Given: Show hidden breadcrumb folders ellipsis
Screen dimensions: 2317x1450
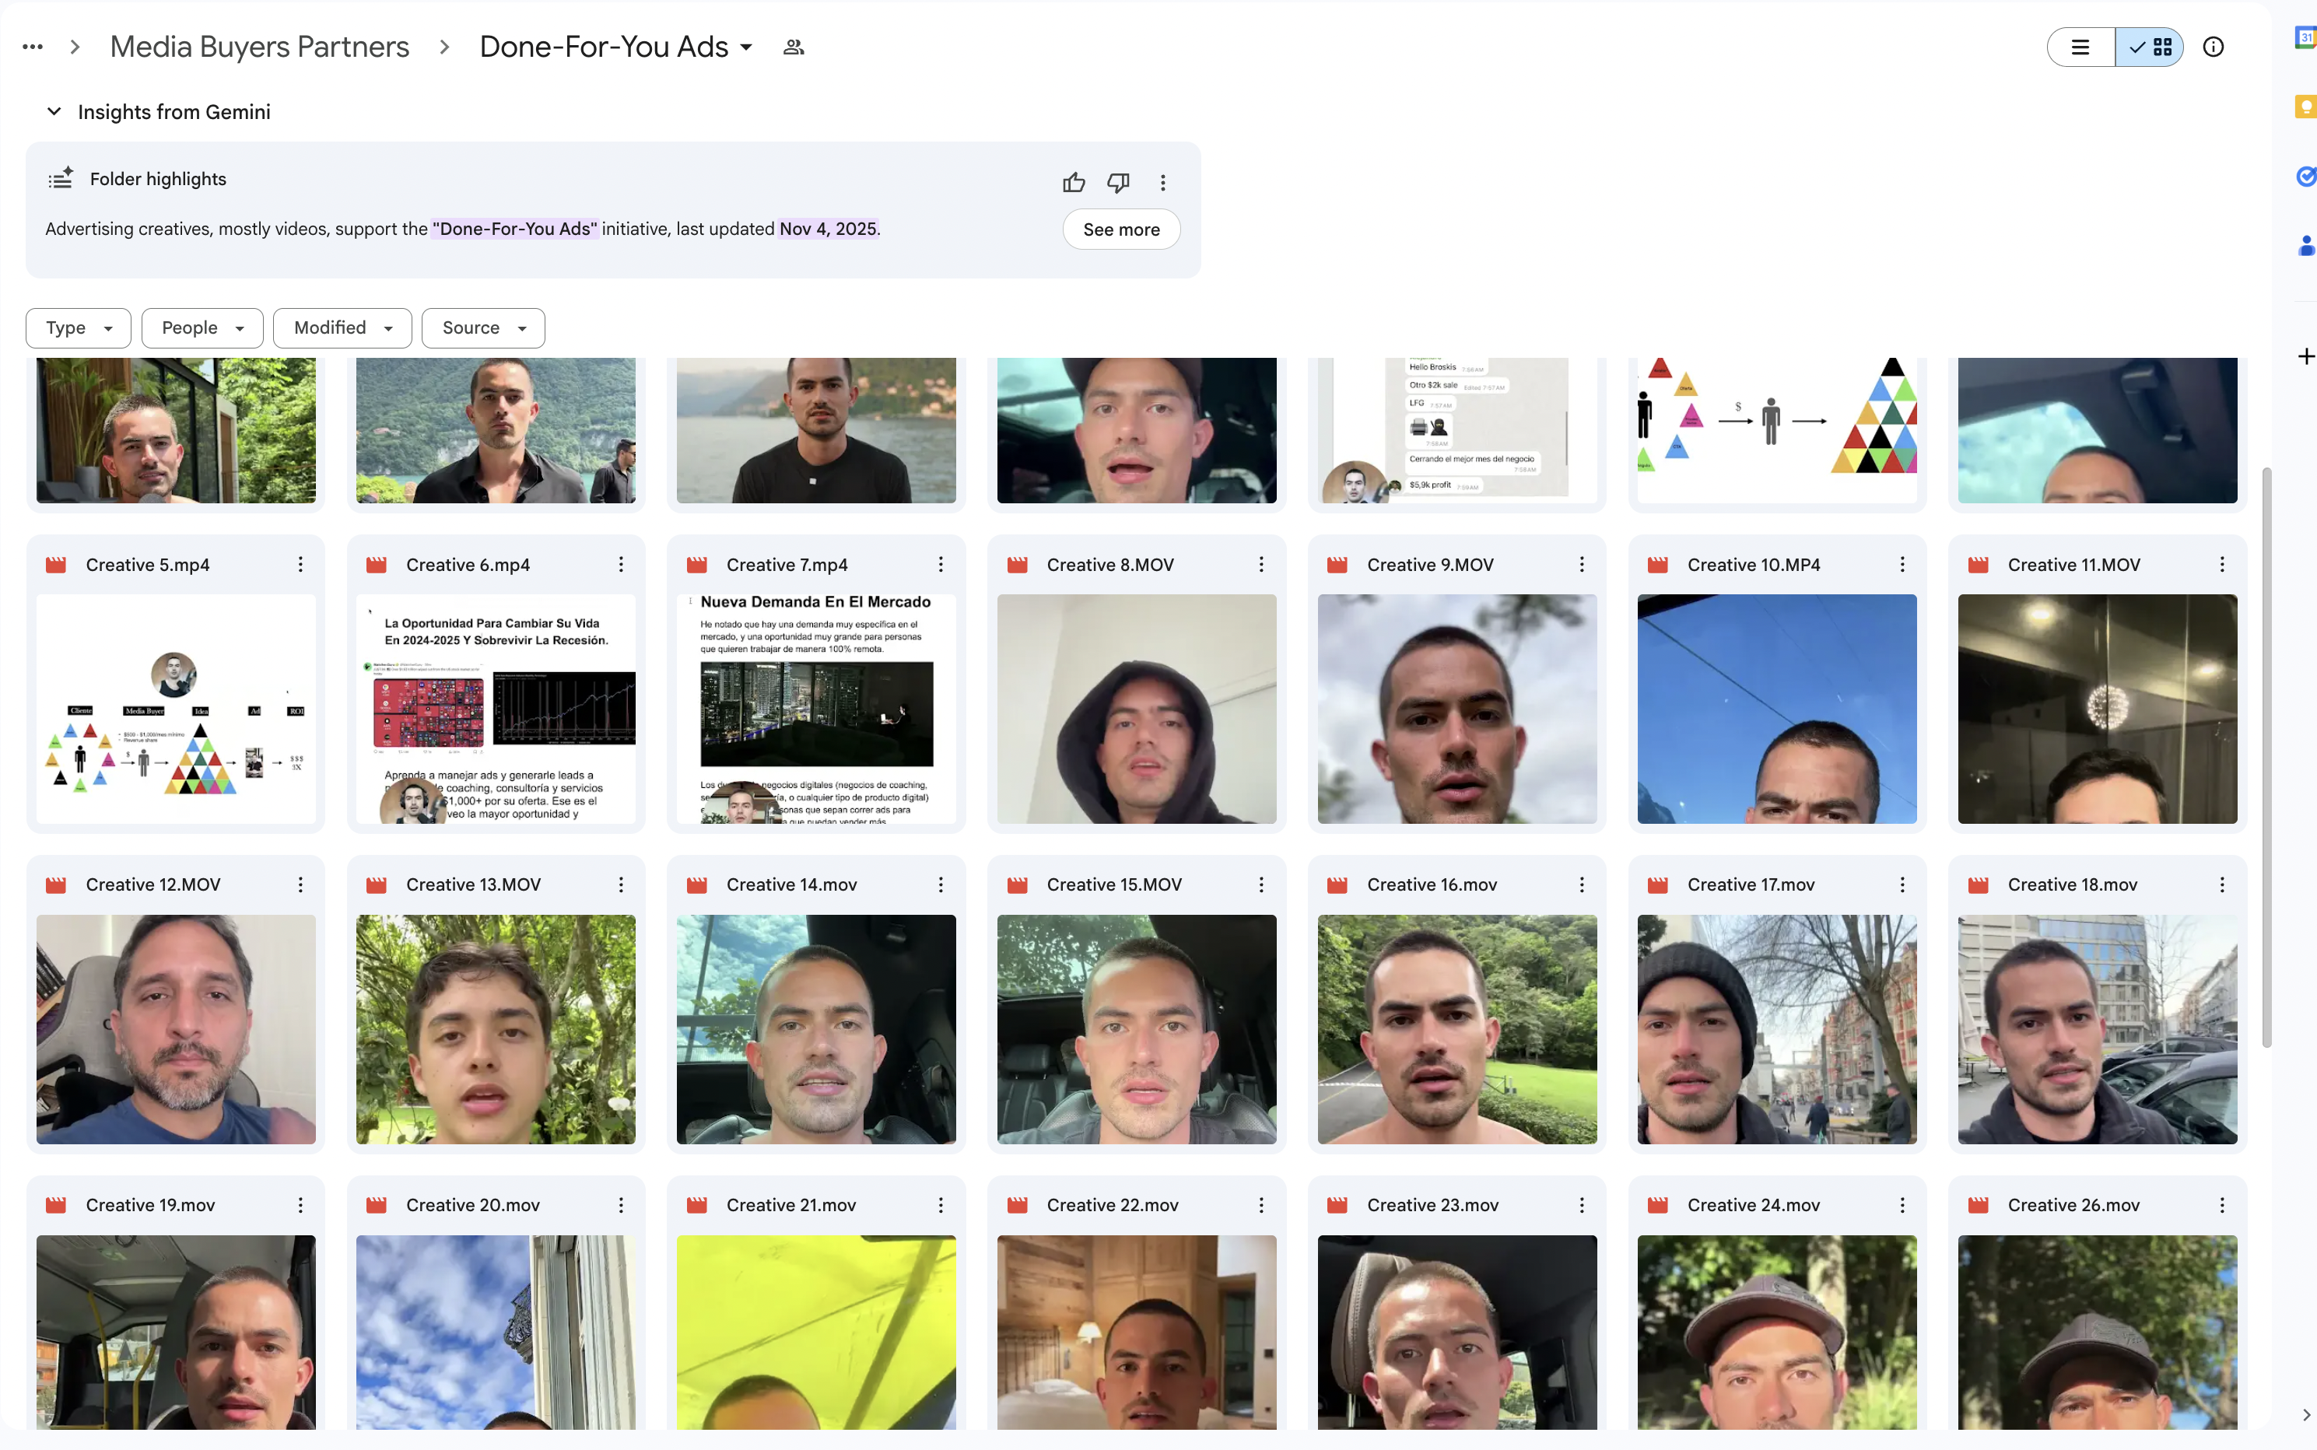Looking at the screenshot, I should coord(33,47).
